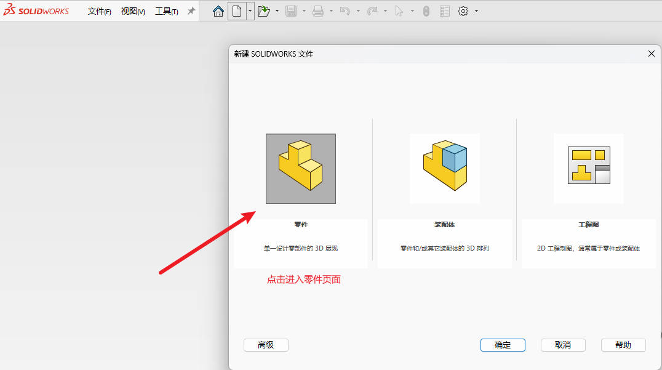Click the Save disk icon
662x370 pixels.
coord(291,11)
